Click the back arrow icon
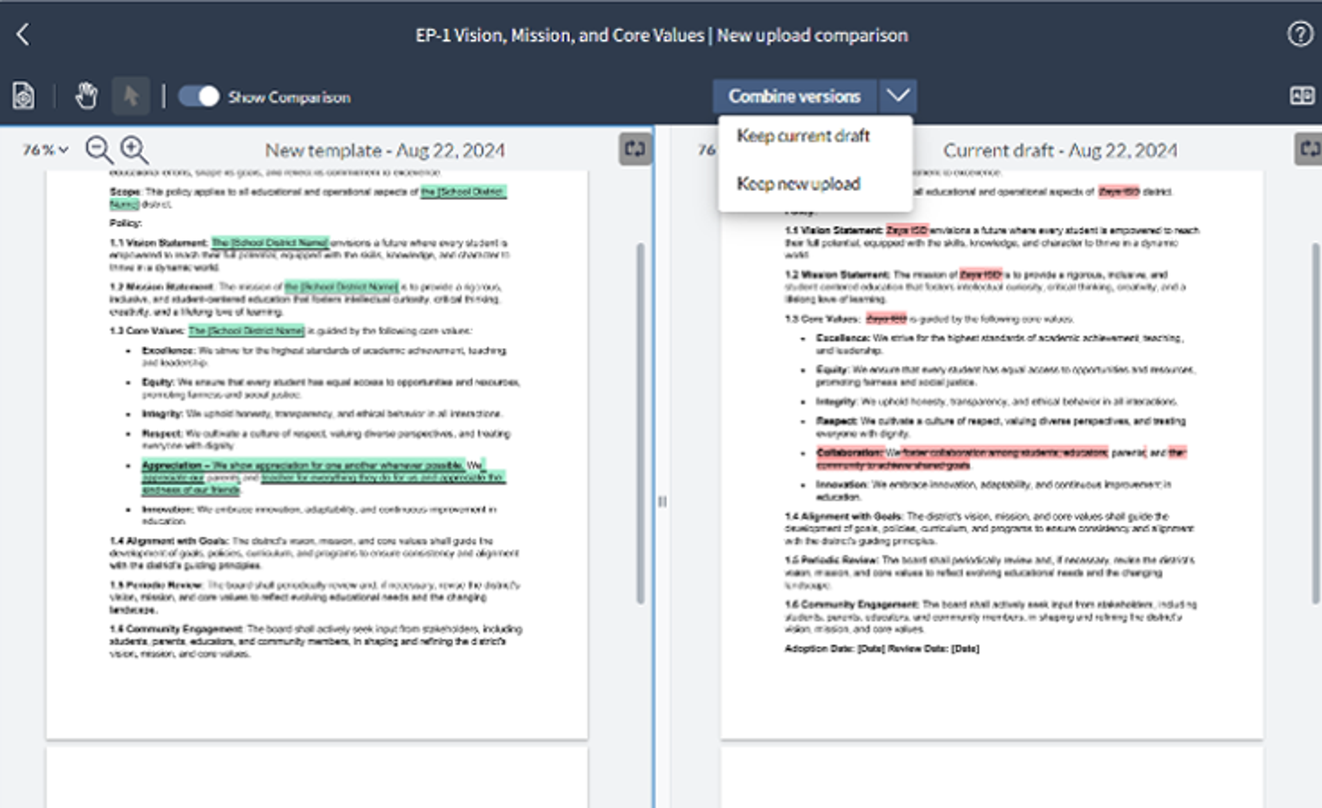1322x808 pixels. point(23,35)
